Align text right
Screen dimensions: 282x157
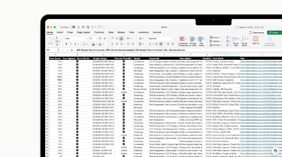click(121, 44)
